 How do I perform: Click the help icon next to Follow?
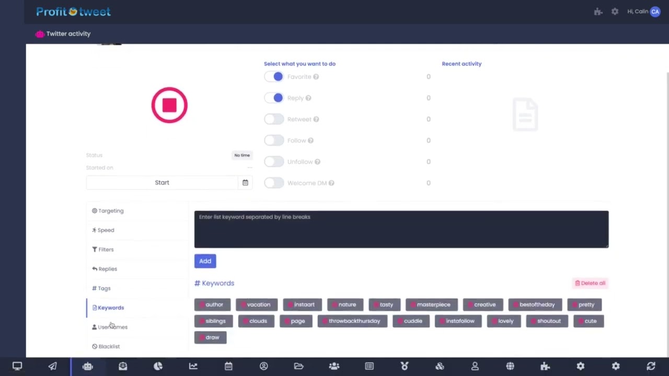point(310,140)
